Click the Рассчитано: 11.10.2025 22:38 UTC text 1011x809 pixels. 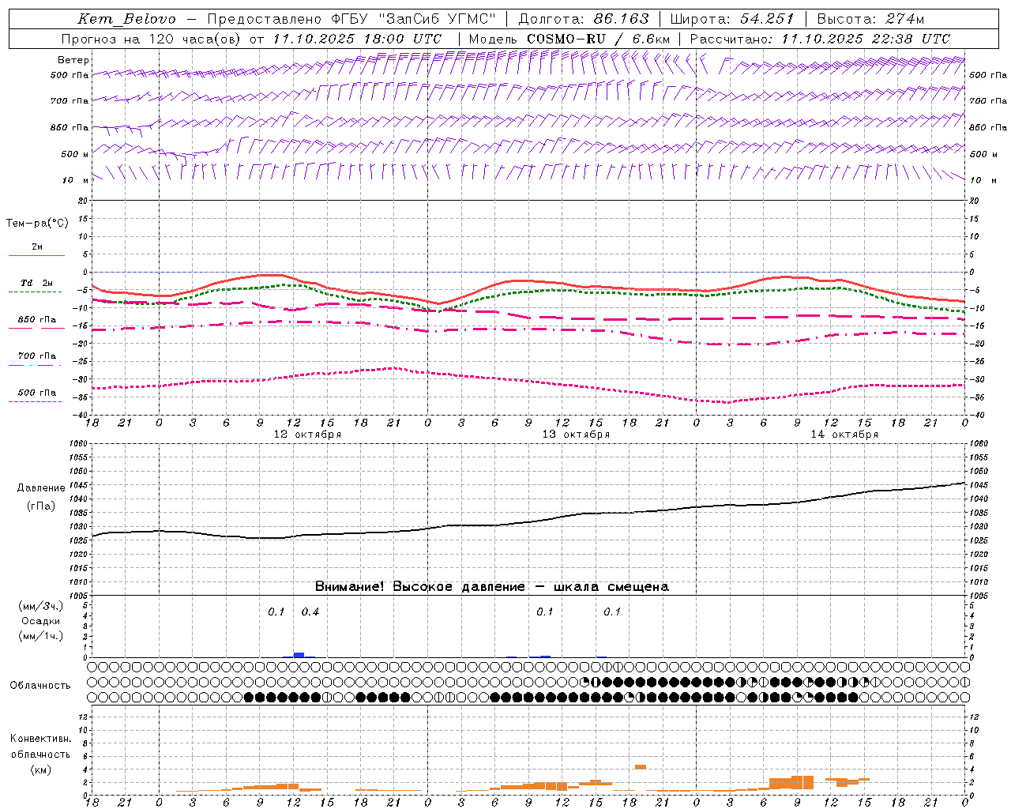pos(820,39)
